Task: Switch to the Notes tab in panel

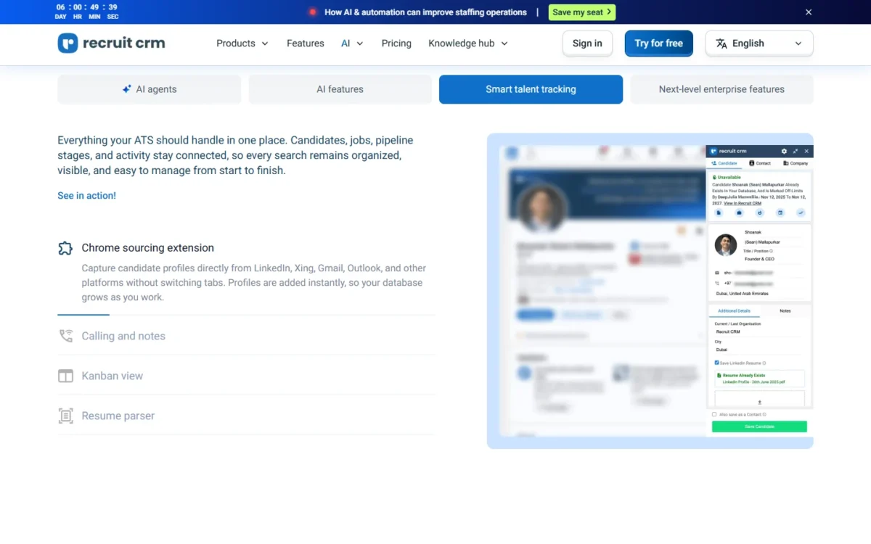Action: pyautogui.click(x=785, y=310)
